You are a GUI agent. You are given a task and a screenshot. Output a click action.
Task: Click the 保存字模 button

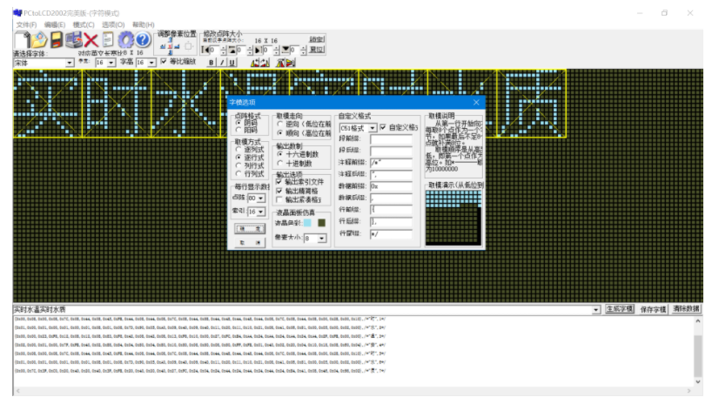click(654, 310)
